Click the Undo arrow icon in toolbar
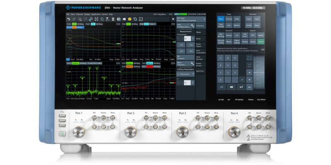Viewport: 331px width, 165px height. click(x=69, y=19)
